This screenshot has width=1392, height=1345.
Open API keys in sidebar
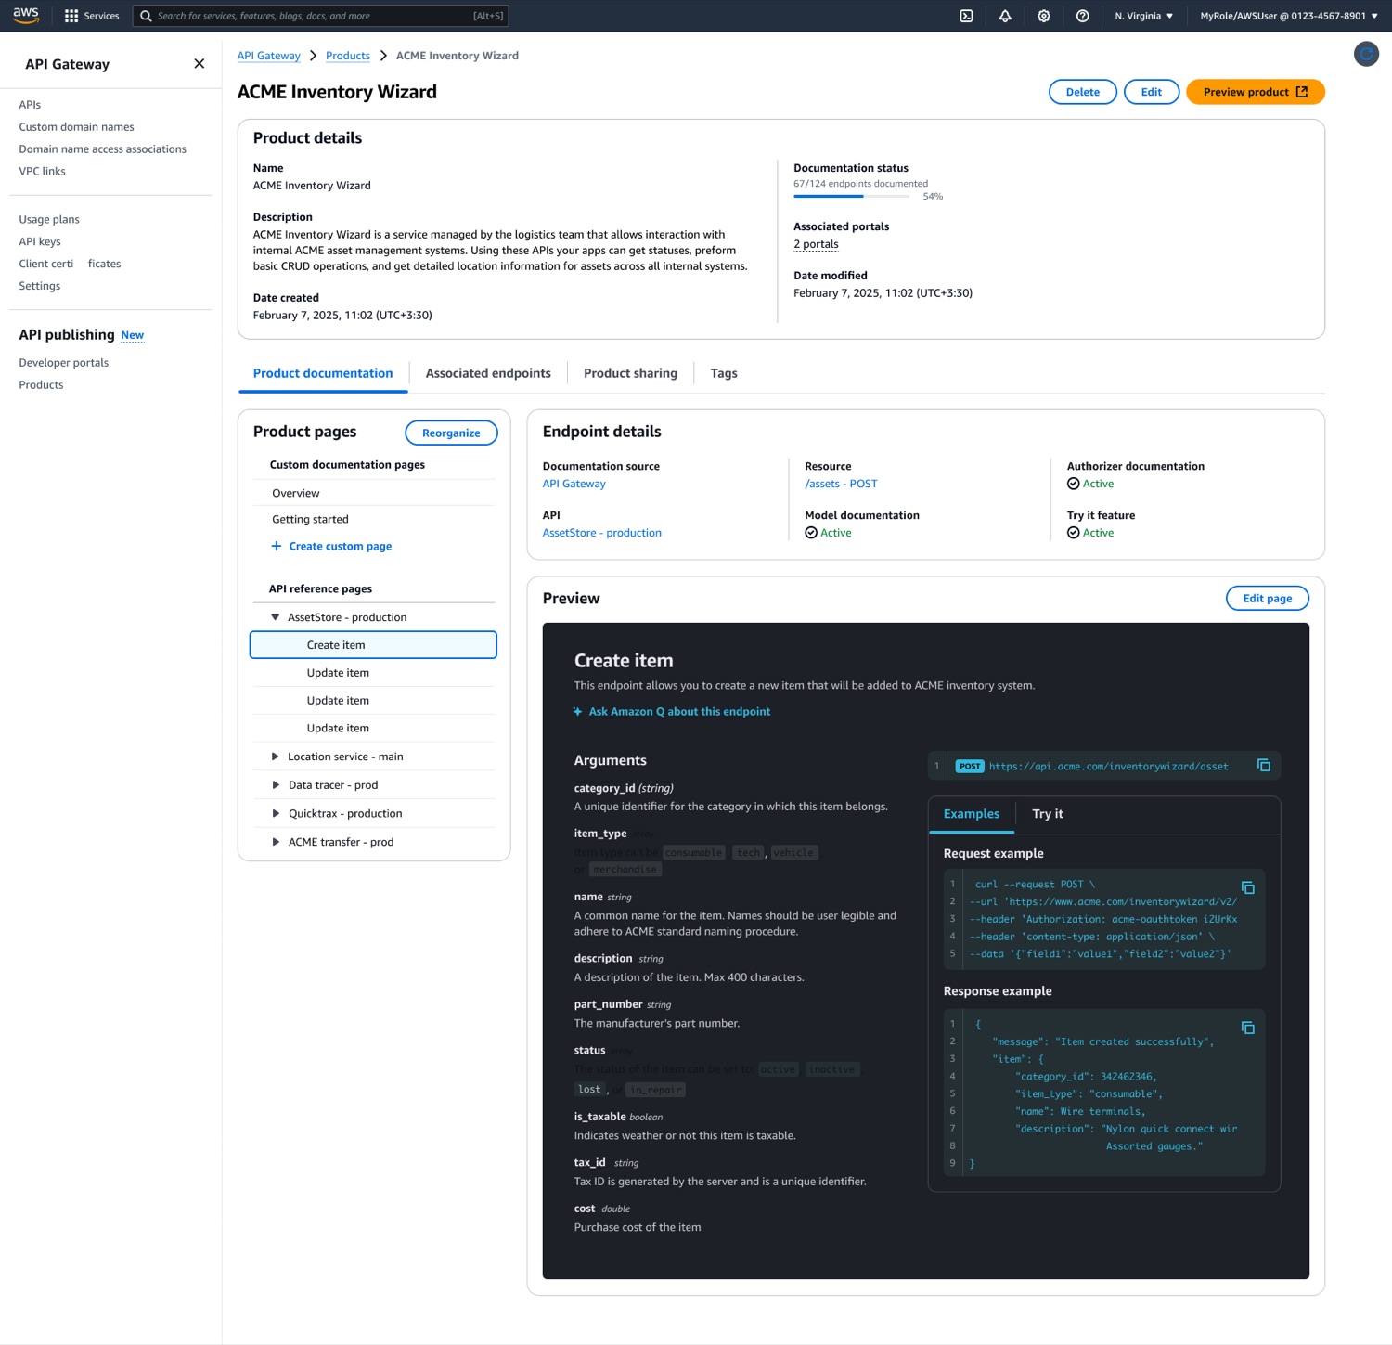point(40,242)
